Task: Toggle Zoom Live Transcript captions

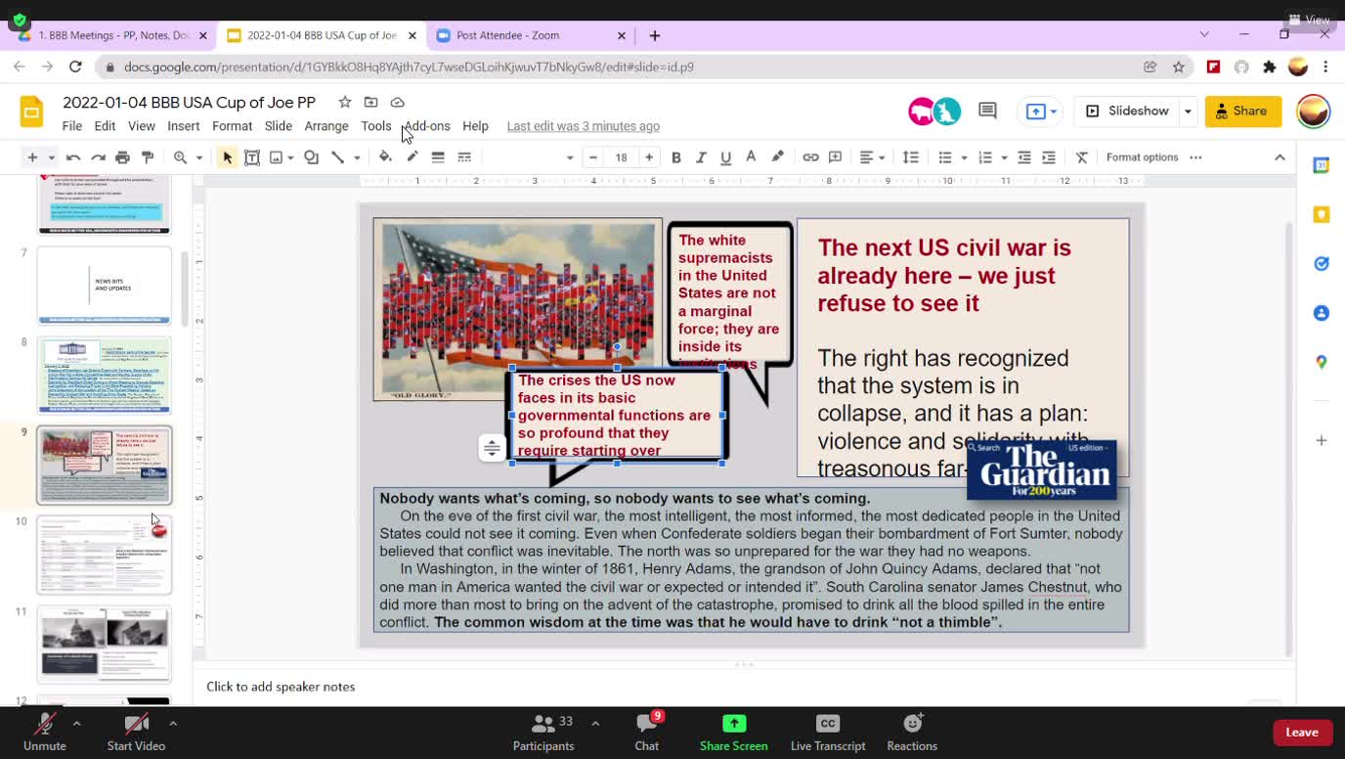Action: (x=828, y=732)
